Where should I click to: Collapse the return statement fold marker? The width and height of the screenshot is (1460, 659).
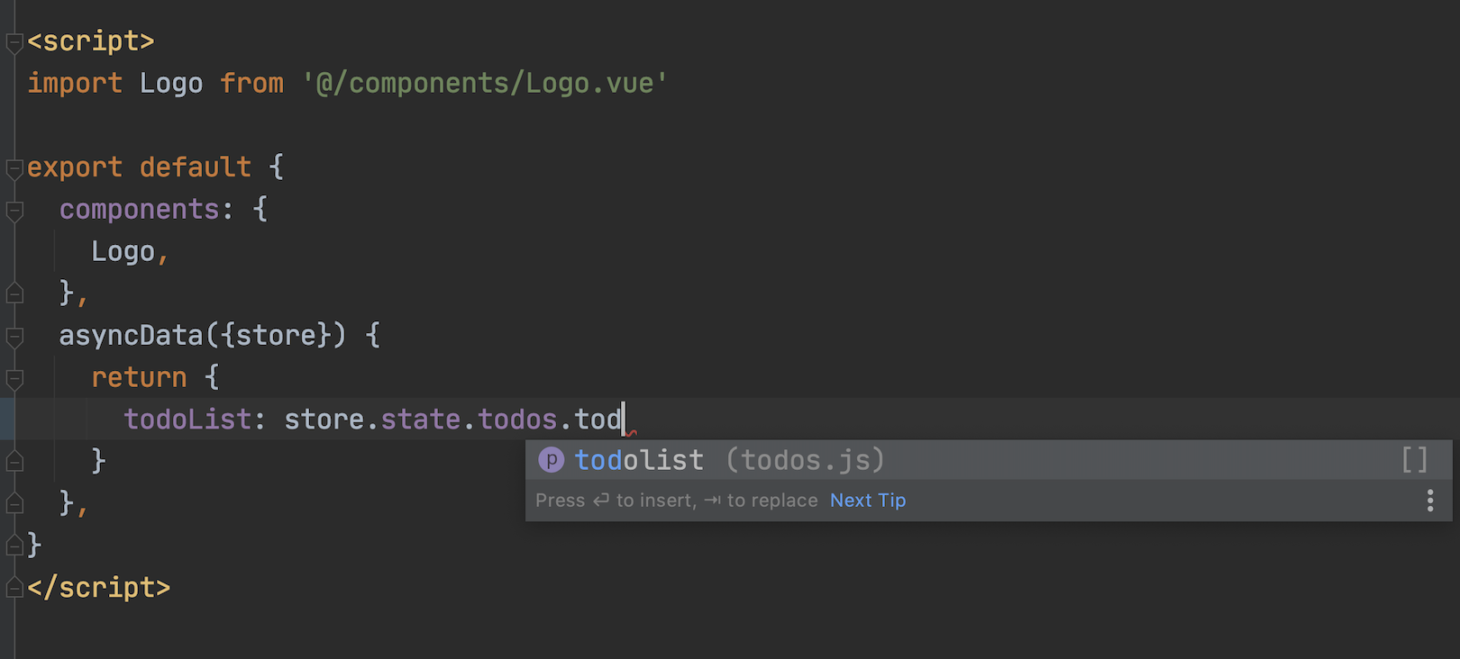14,379
